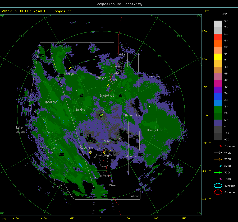Image resolution: width=238 pixels, height=222 pixels.
Task: Click the red forecast ellipse icon
Action: tap(218, 192)
